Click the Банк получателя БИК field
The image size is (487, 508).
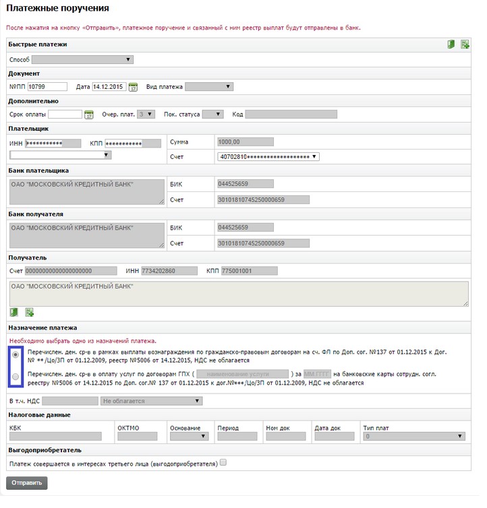[246, 228]
